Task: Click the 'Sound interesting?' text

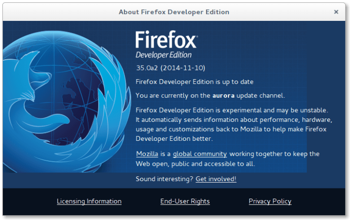Action: click(164, 179)
